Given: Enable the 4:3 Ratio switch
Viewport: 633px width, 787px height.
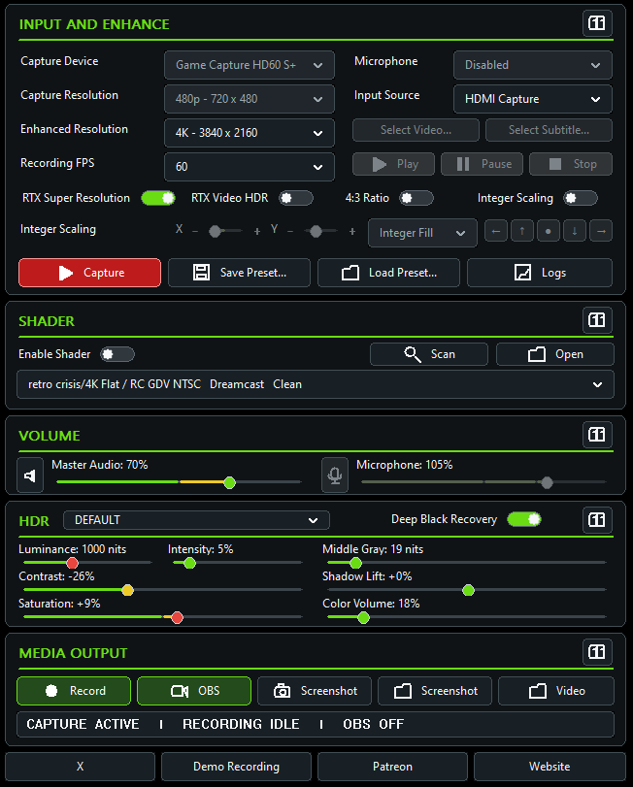Looking at the screenshot, I should point(416,198).
